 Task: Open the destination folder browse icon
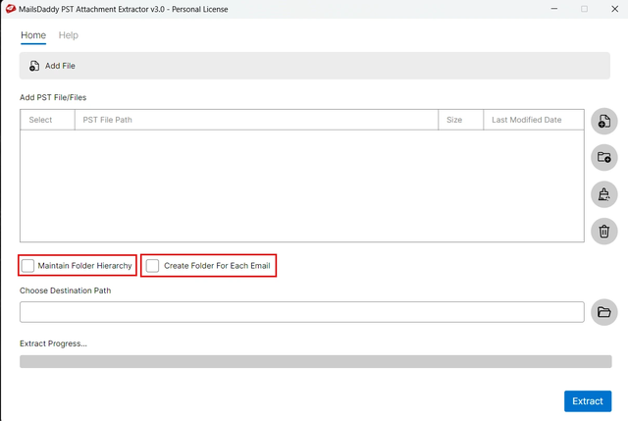point(604,312)
